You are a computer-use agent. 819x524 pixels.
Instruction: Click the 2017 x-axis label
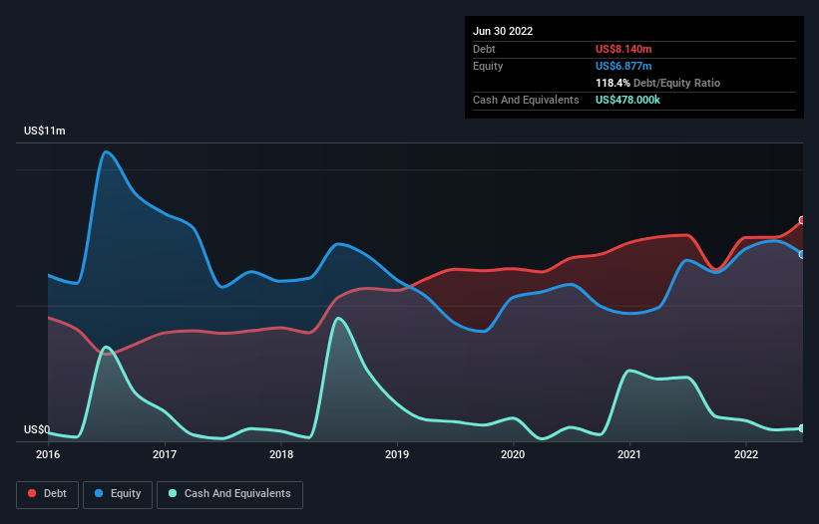pos(165,454)
